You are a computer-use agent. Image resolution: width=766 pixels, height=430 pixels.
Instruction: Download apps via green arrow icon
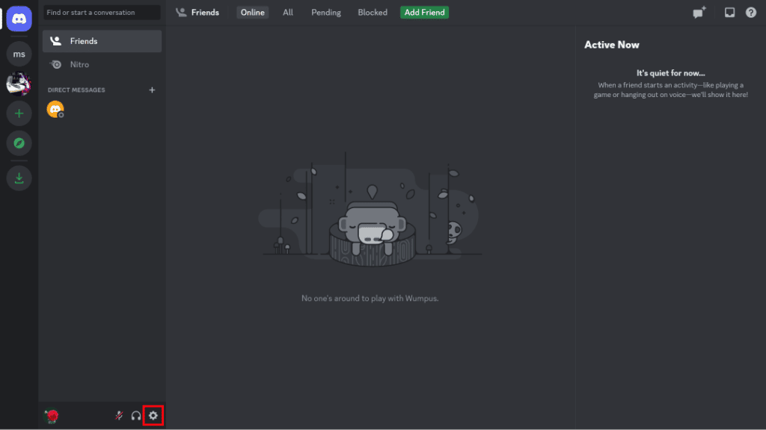click(19, 178)
